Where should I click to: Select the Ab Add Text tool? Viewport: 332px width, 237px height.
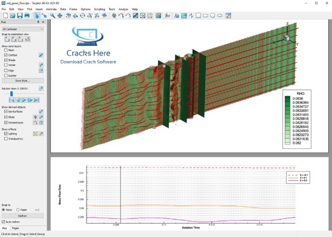coord(177,16)
